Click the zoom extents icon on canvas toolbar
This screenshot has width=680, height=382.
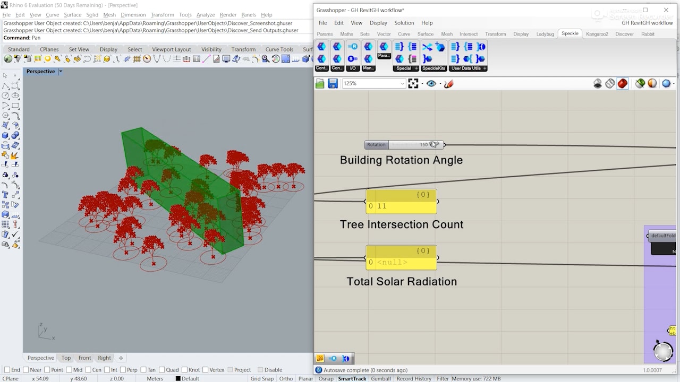click(413, 84)
